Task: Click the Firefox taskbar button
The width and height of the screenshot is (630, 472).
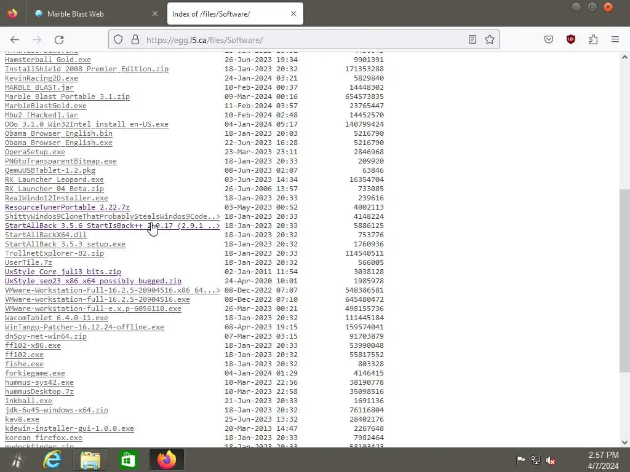Action: [x=166, y=460]
